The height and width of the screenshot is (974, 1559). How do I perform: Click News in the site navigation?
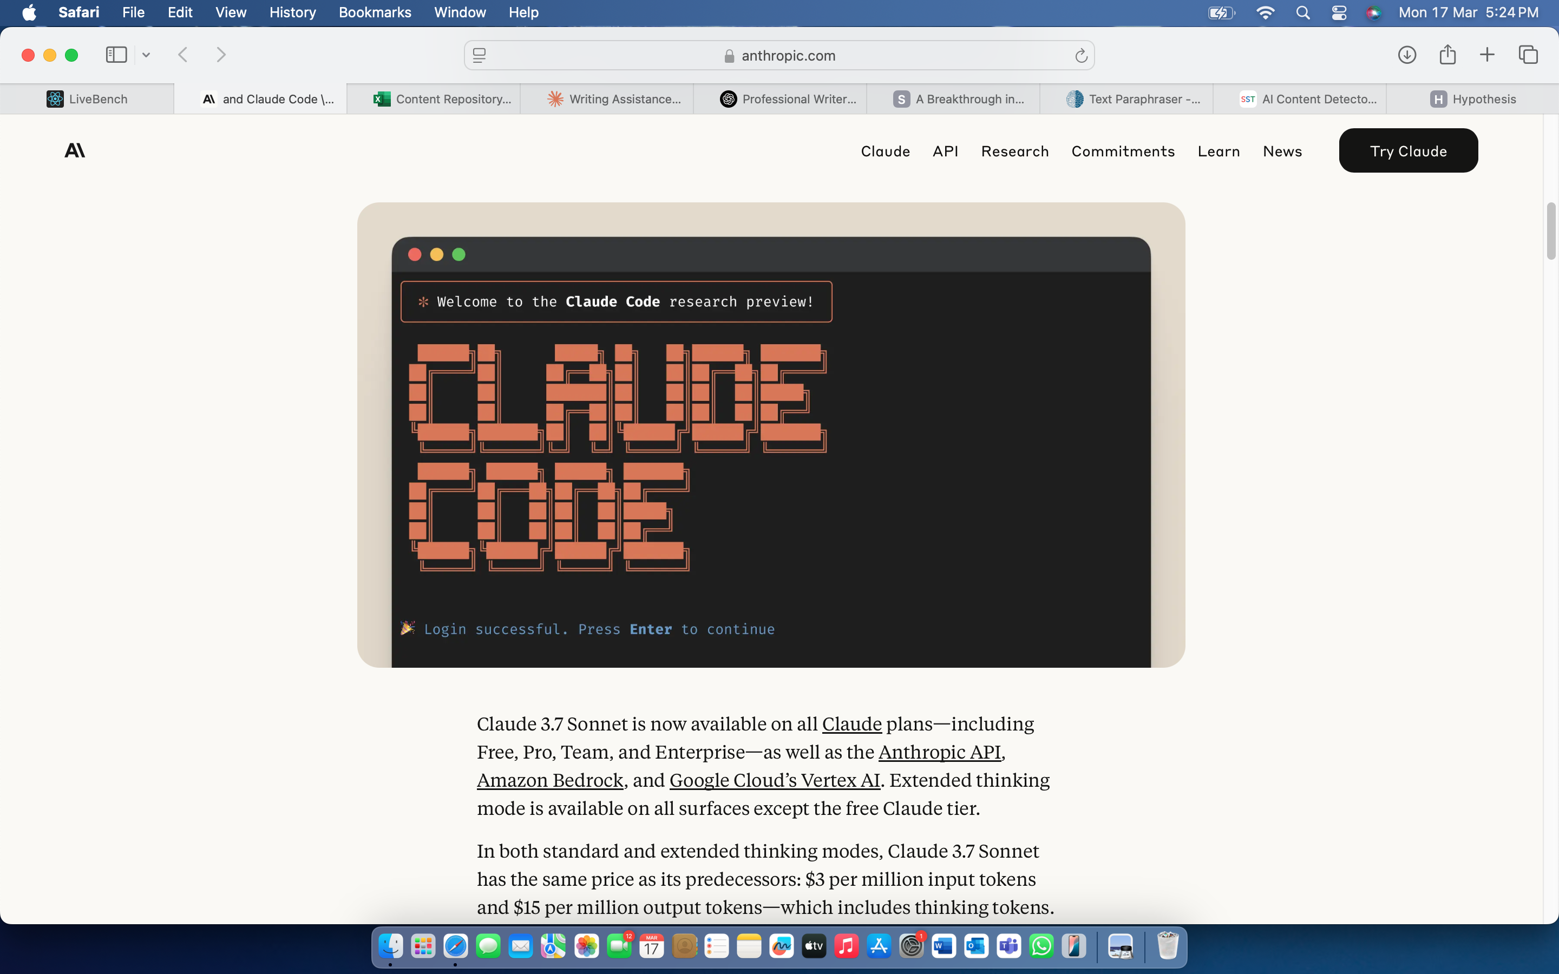click(x=1282, y=152)
